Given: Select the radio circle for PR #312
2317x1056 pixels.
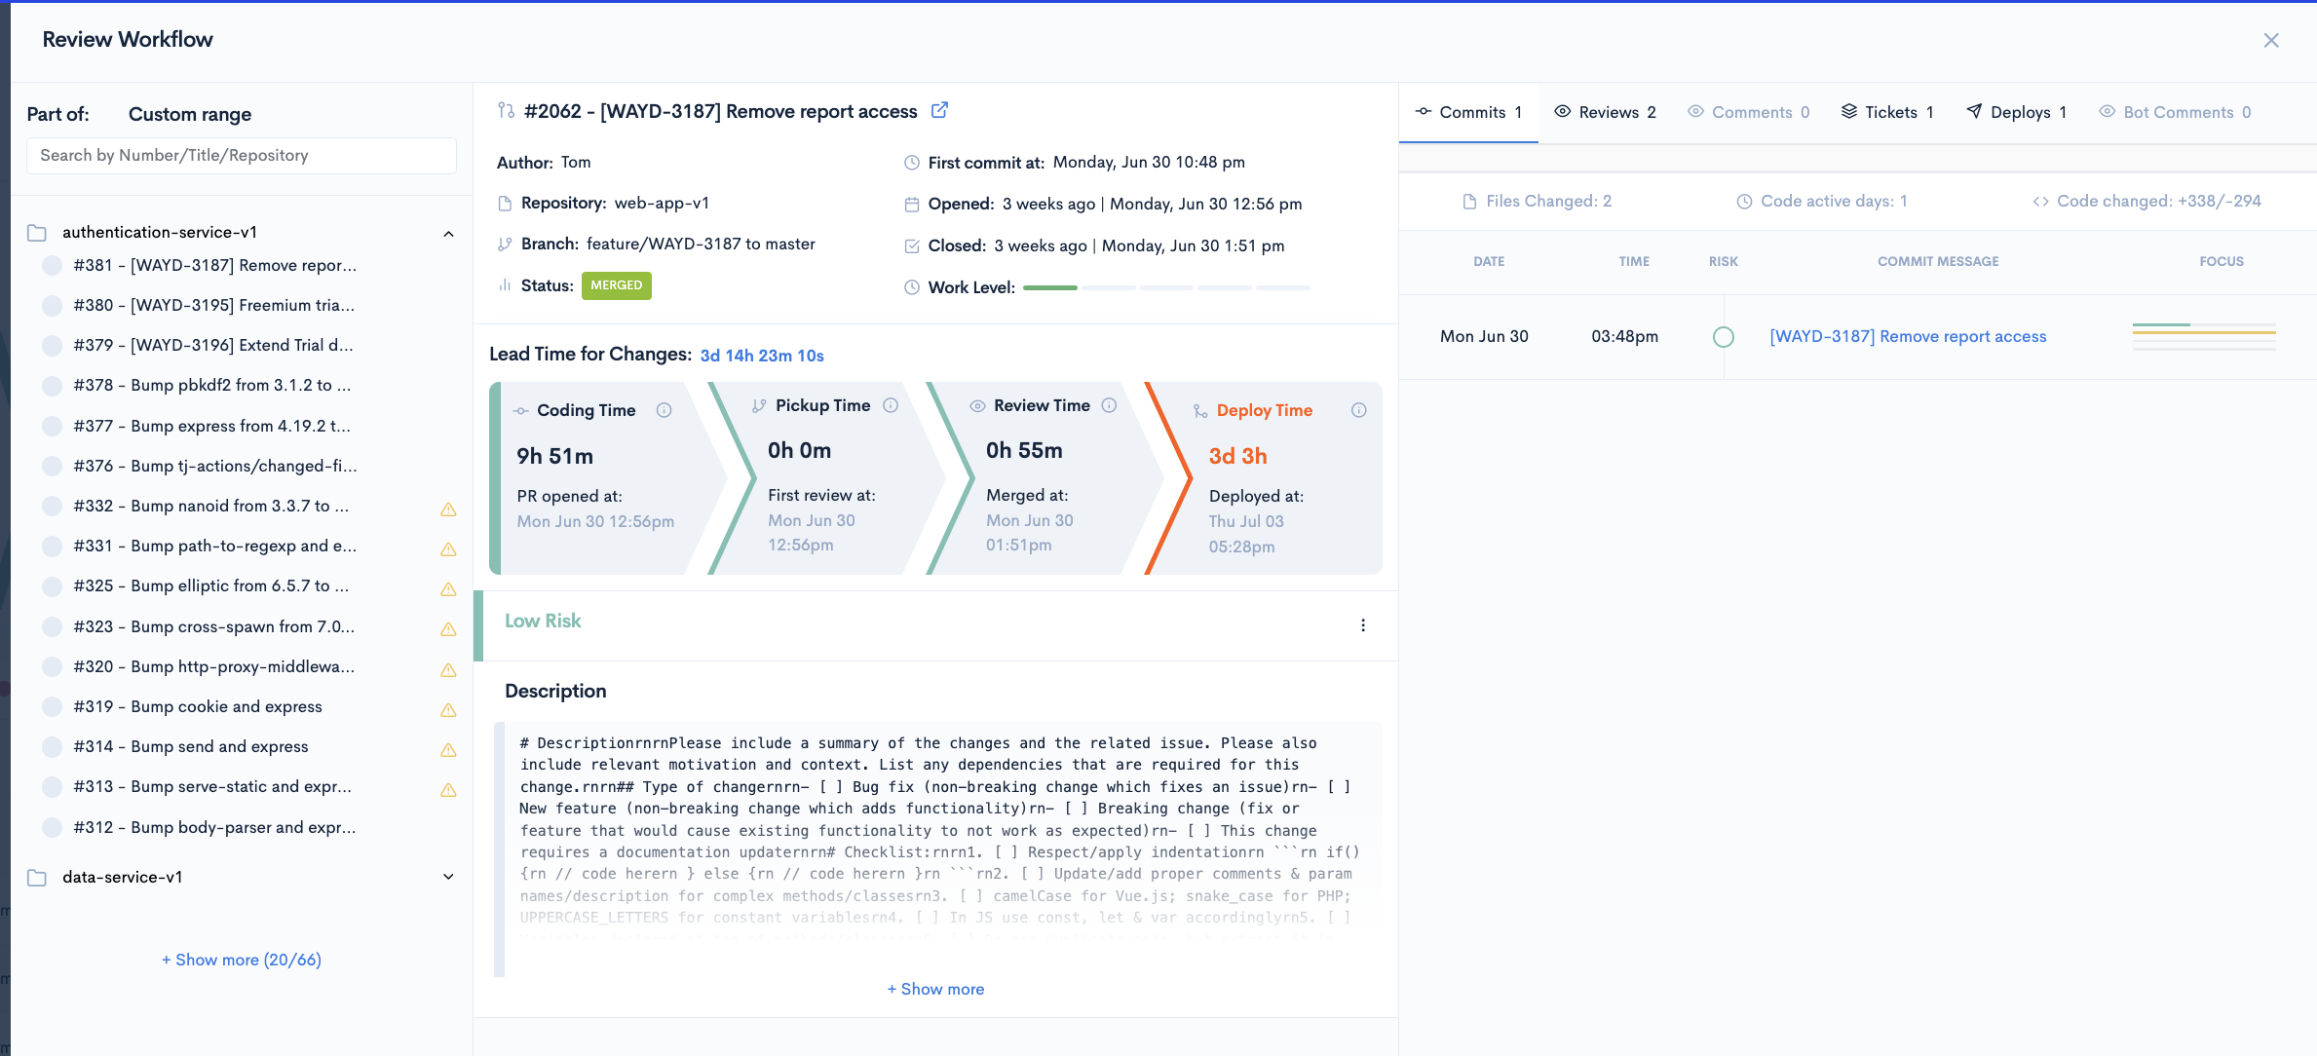Looking at the screenshot, I should tap(53, 827).
